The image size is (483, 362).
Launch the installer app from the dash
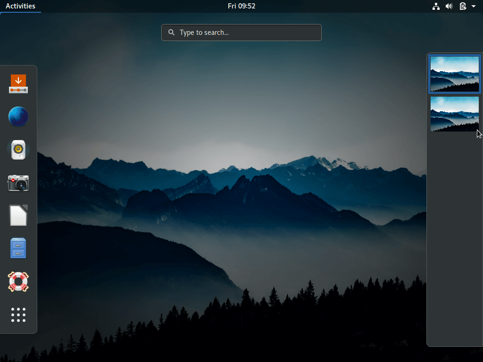coord(18,84)
